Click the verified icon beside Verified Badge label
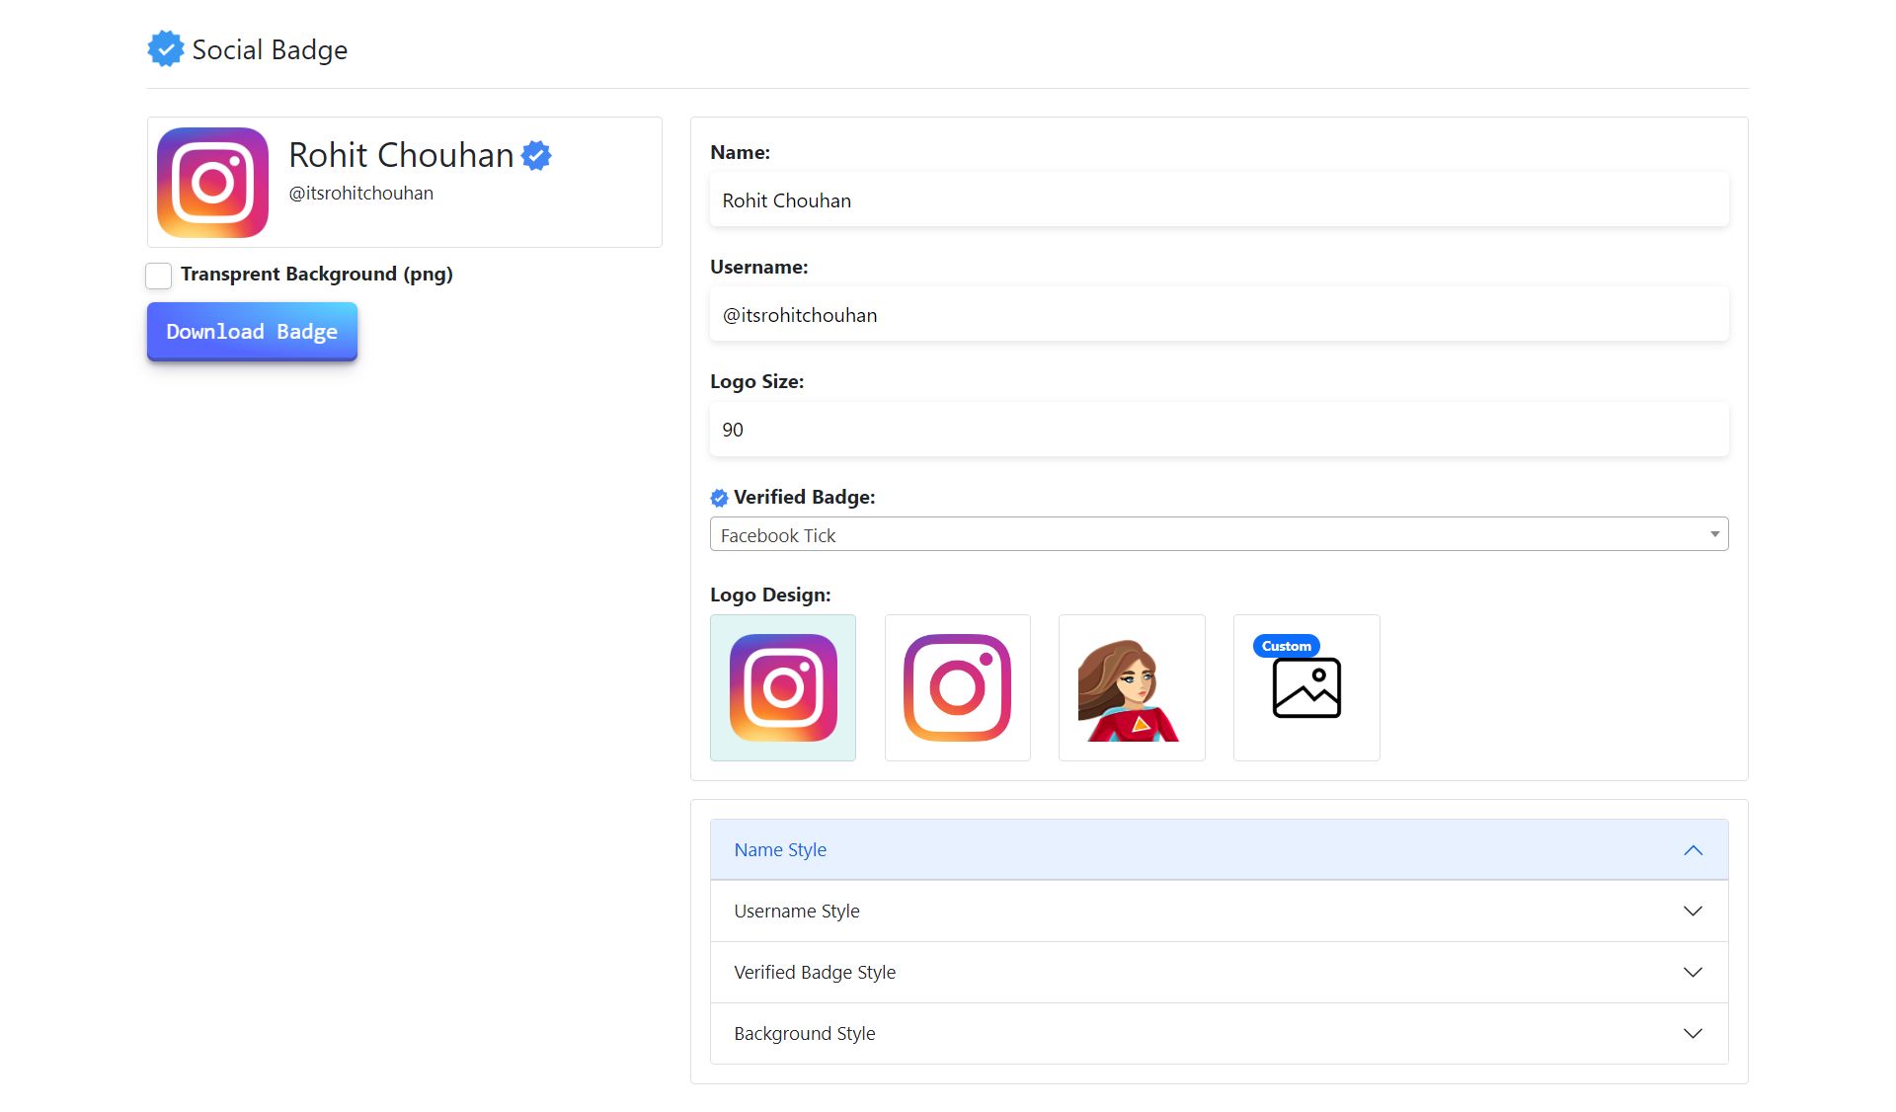This screenshot has height=1112, width=1896. [x=719, y=498]
